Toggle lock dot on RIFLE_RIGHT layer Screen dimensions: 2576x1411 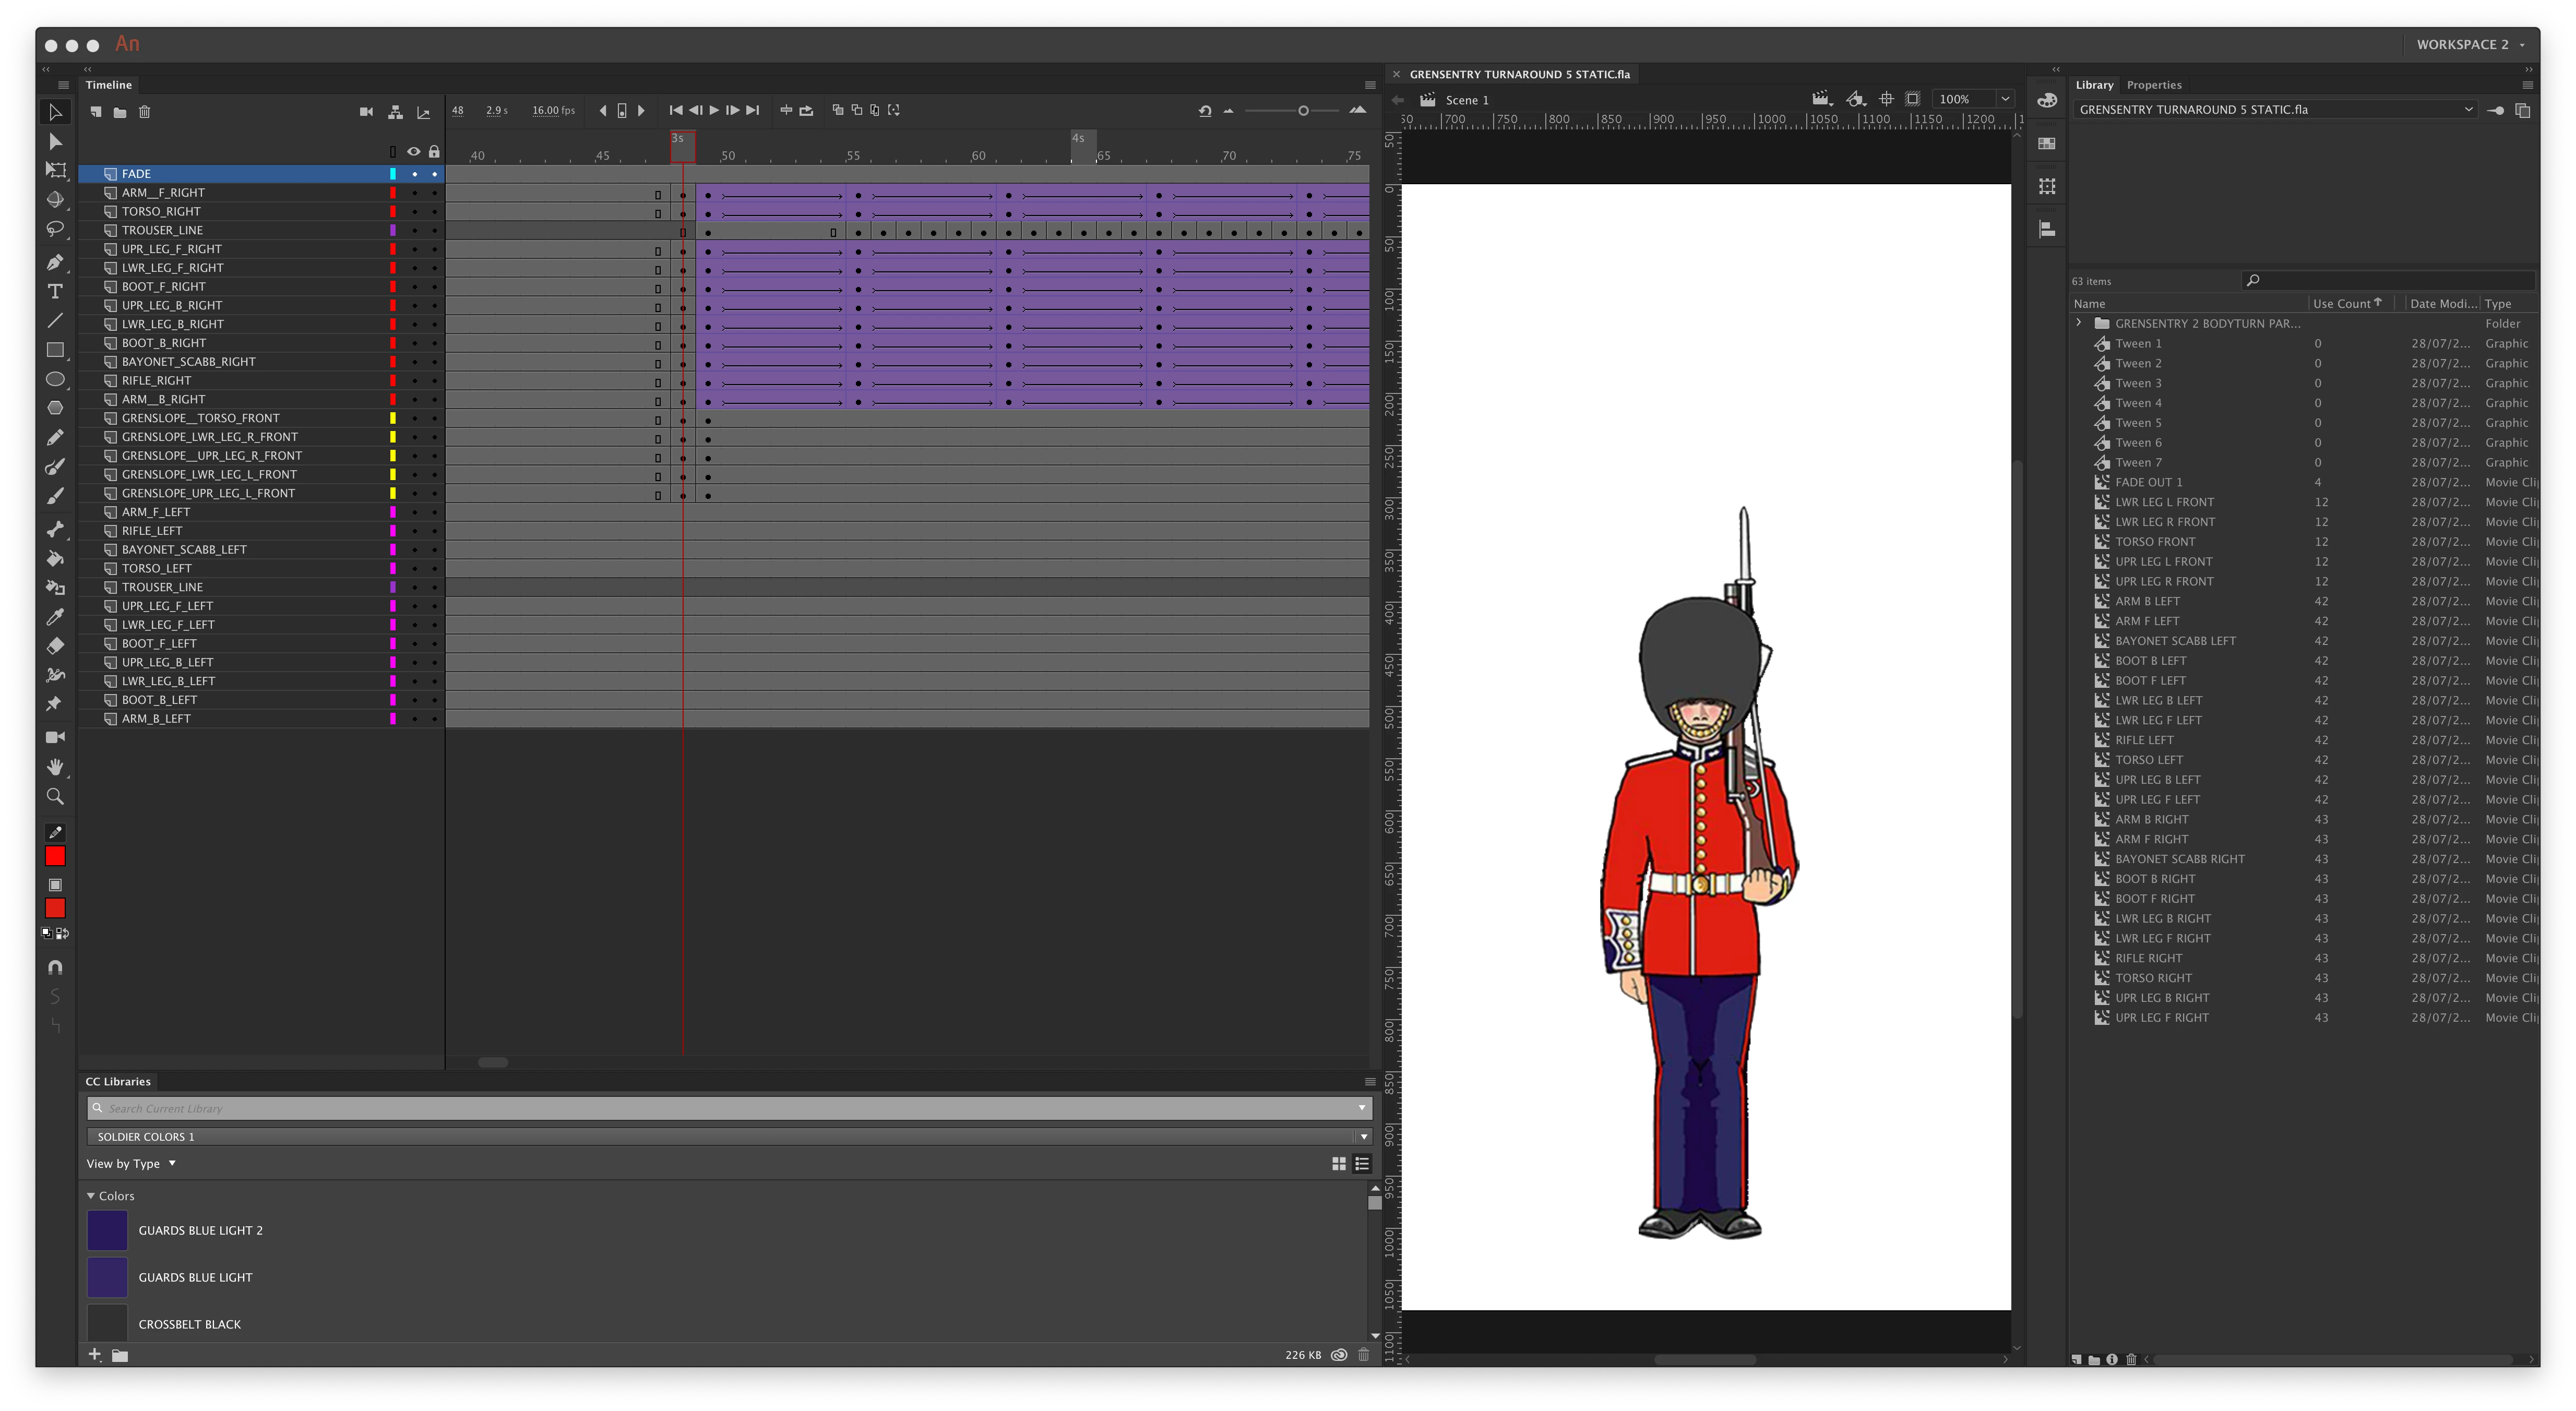[434, 381]
